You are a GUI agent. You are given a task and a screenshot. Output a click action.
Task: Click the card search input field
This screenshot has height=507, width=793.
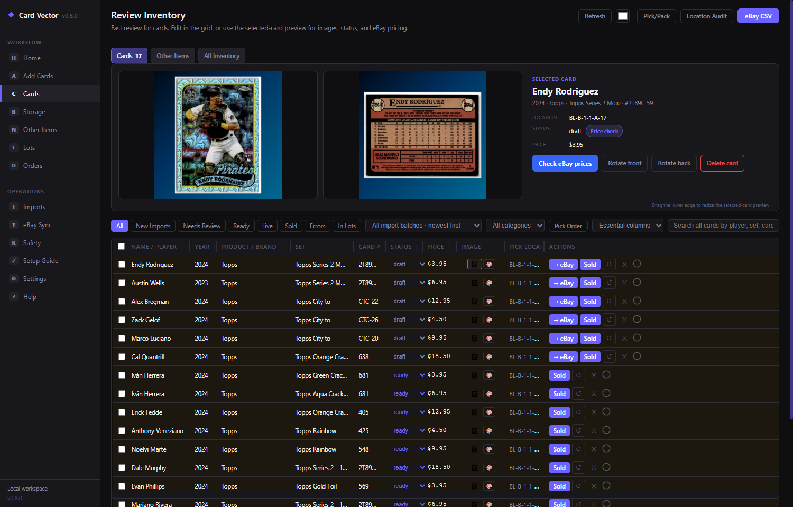click(x=723, y=226)
